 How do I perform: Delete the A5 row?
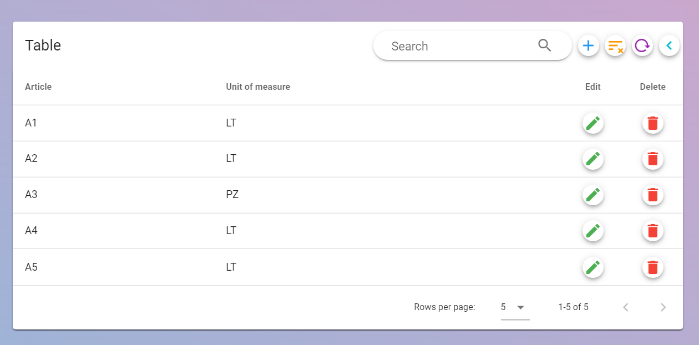pyautogui.click(x=653, y=267)
